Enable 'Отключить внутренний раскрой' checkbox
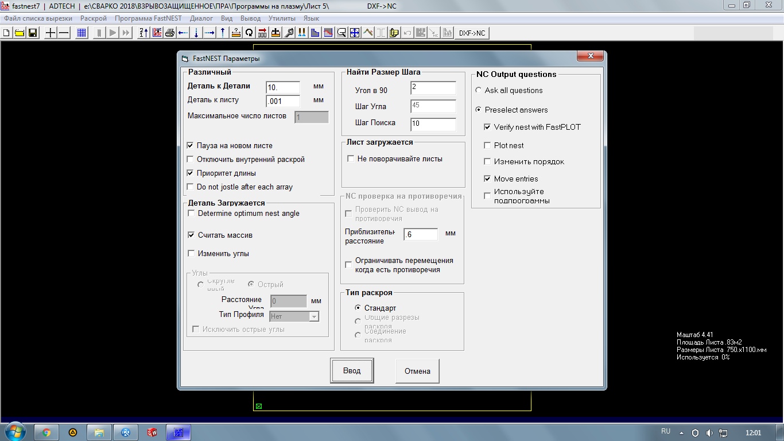 pyautogui.click(x=191, y=160)
